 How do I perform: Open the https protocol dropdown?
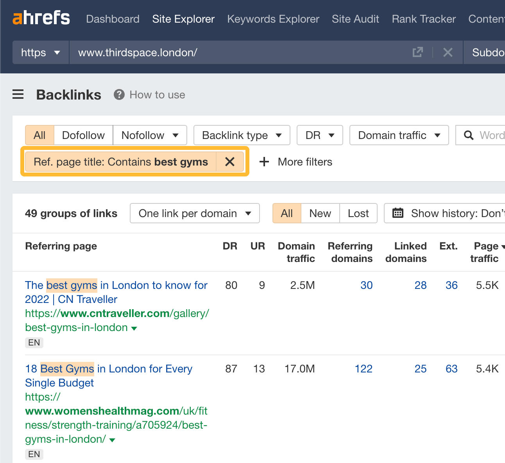41,52
